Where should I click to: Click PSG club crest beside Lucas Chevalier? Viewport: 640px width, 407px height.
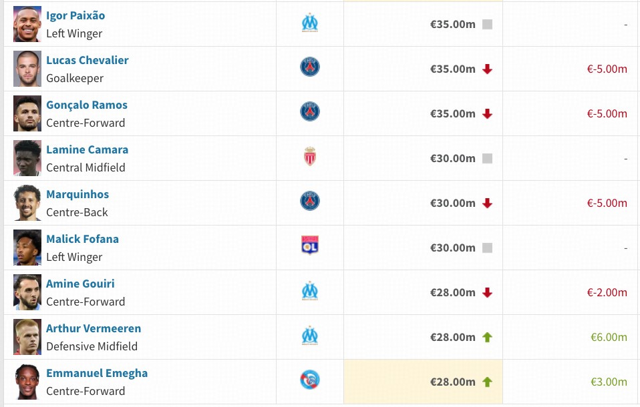tap(309, 67)
